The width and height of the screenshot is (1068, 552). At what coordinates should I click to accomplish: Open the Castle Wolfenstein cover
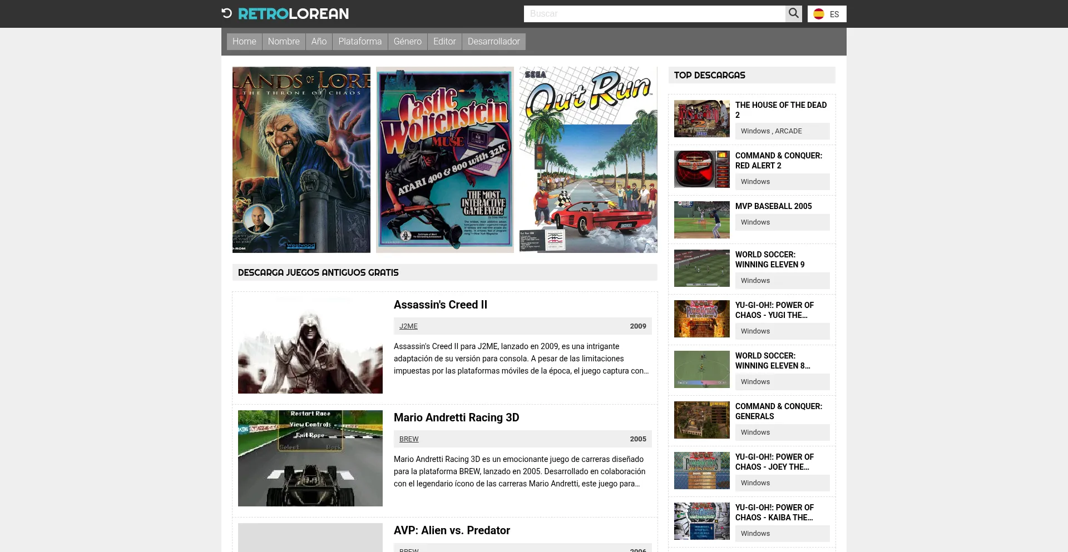445,160
